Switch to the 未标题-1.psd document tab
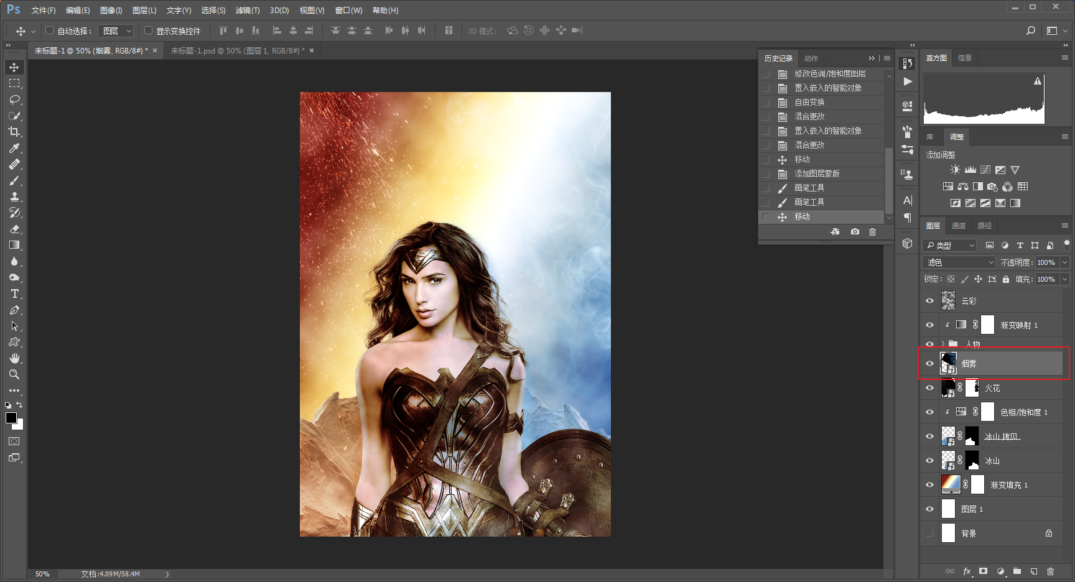1075x582 pixels. 238,50
